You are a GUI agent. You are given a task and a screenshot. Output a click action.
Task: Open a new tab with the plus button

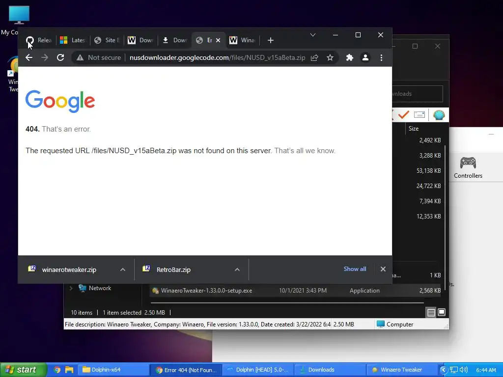coord(271,40)
